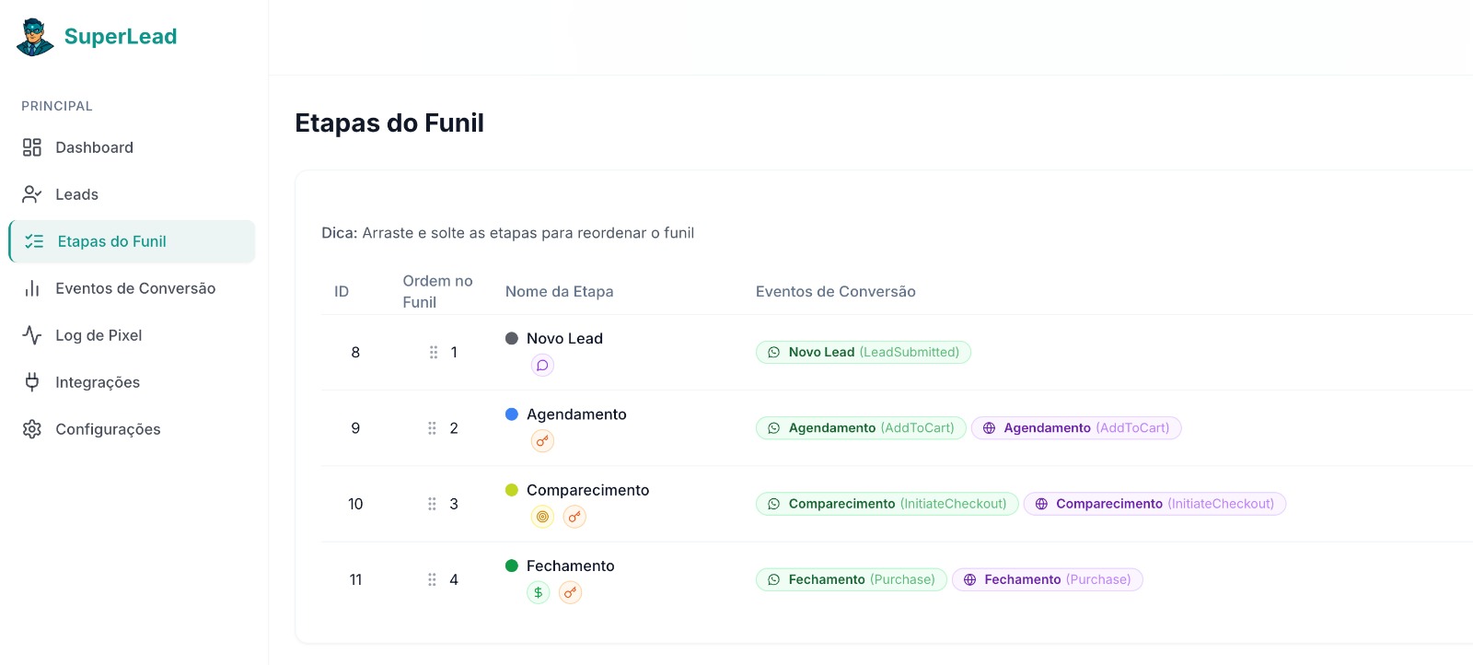The height and width of the screenshot is (665, 1473).
Task: Click the Eventos de Conversão column header
Action: (835, 291)
